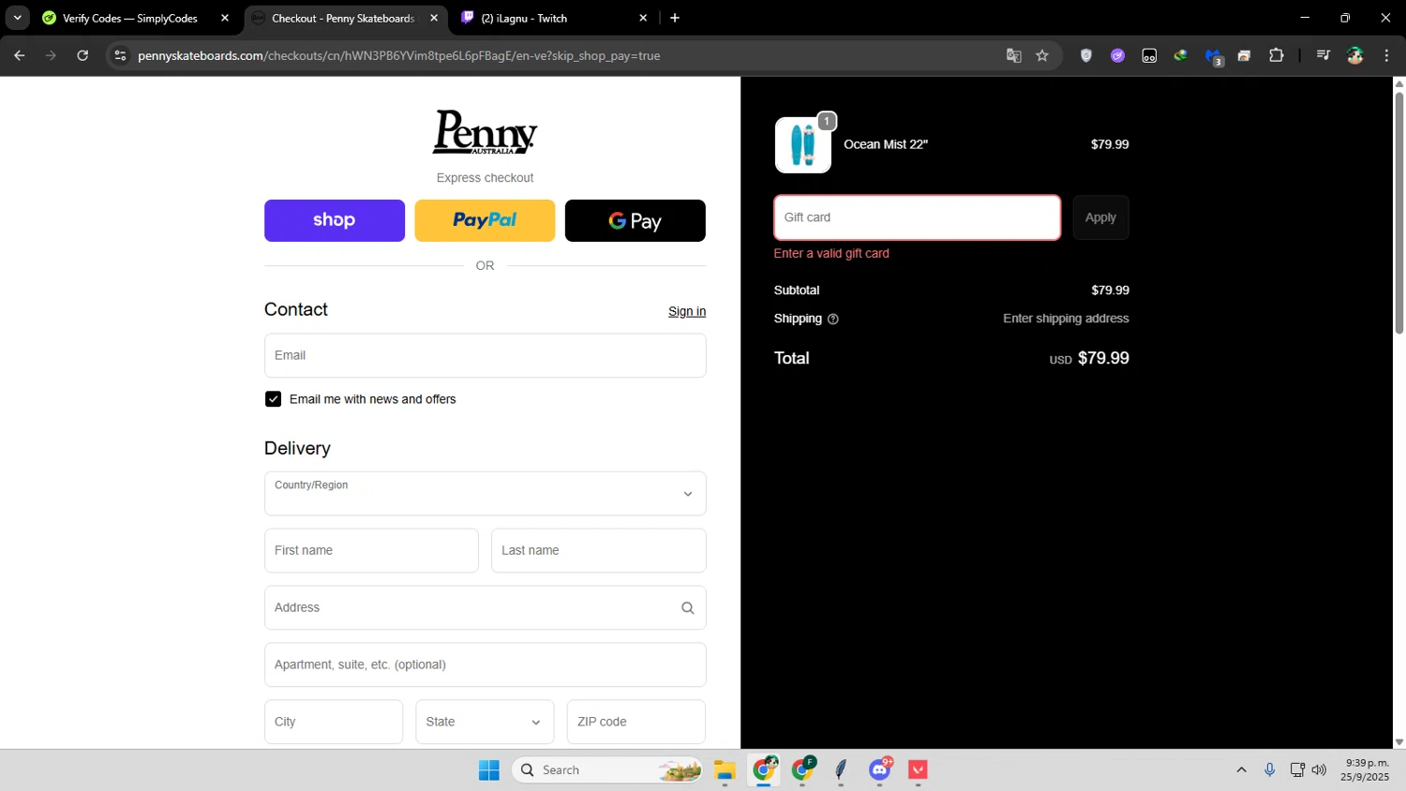
Task: Open the Sign in link
Action: coord(687,311)
